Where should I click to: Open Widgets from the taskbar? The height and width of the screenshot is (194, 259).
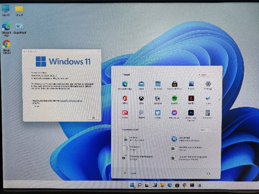click(155, 185)
